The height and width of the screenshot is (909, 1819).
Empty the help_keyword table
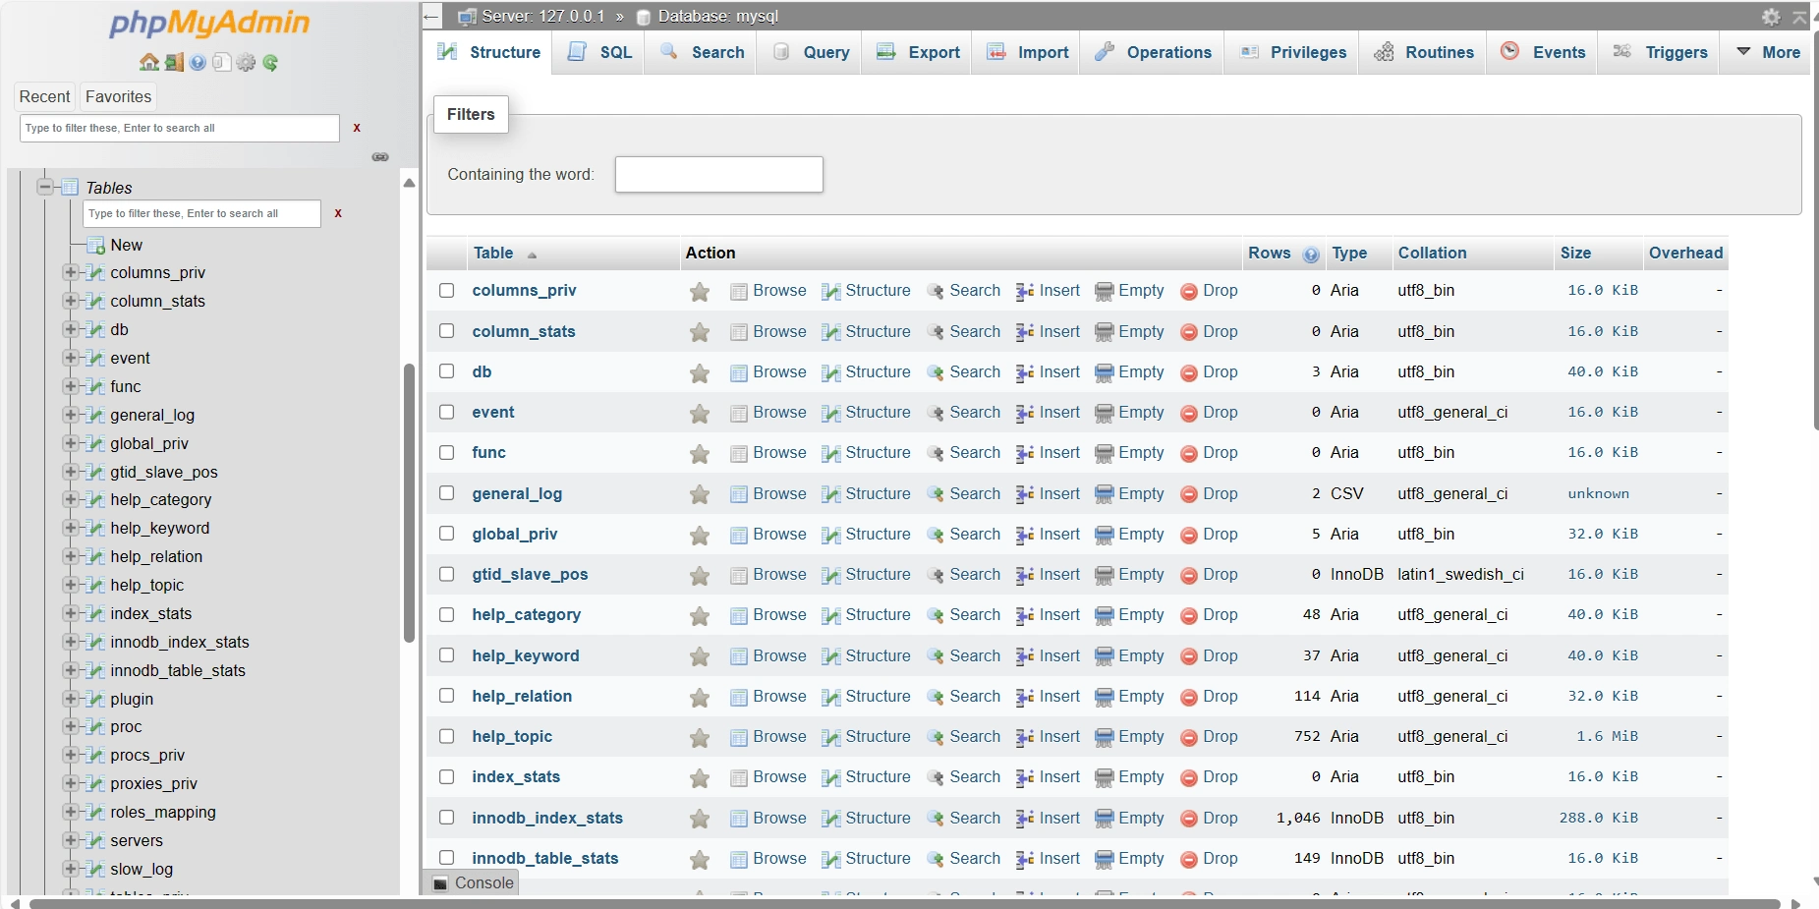pos(1129,655)
